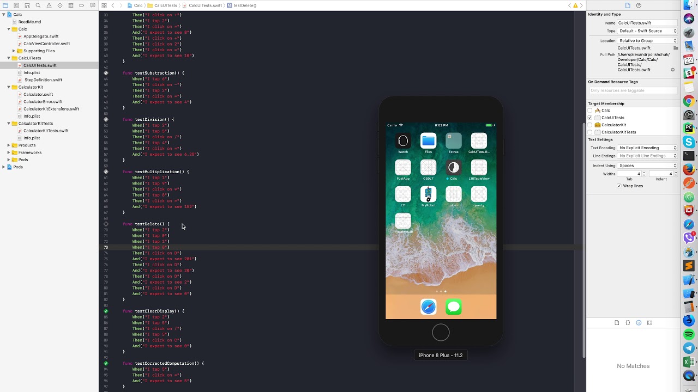Enable CalculatorKit target membership checkbox

coord(589,125)
